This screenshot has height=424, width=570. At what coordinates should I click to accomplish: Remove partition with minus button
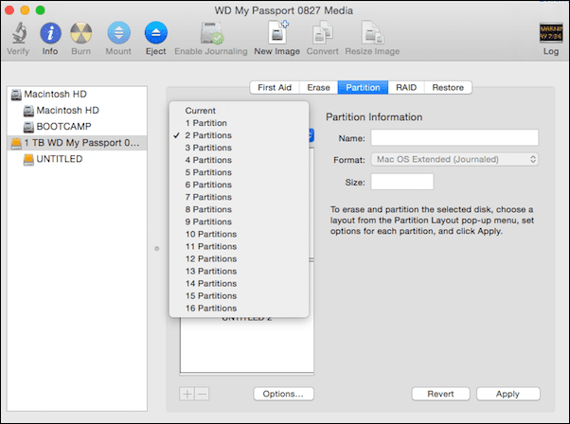coord(202,394)
